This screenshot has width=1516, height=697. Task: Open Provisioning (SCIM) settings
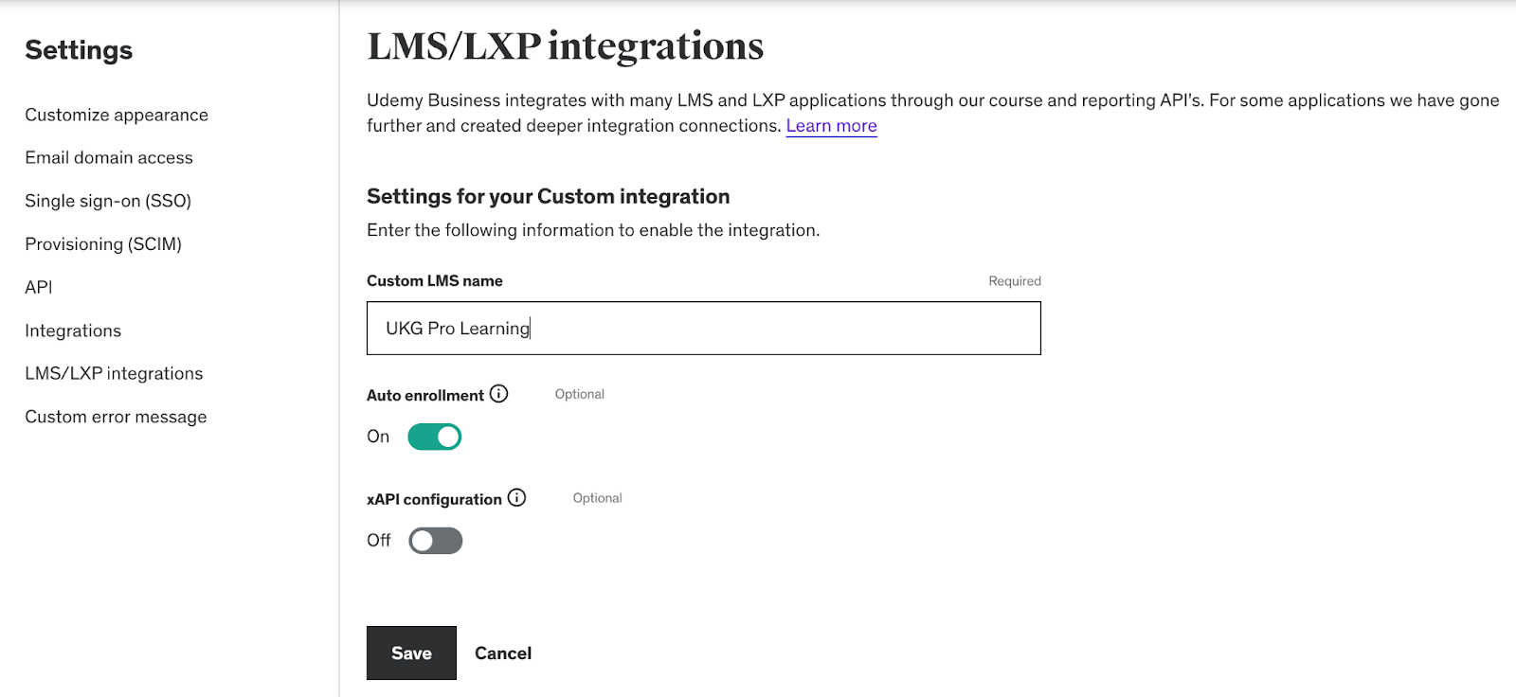tap(103, 244)
